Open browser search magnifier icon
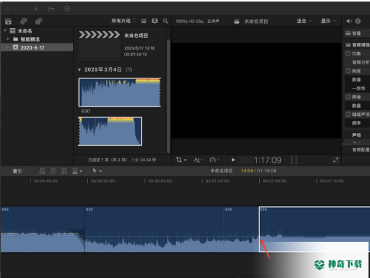This screenshot has height=278, width=370. (x=166, y=21)
